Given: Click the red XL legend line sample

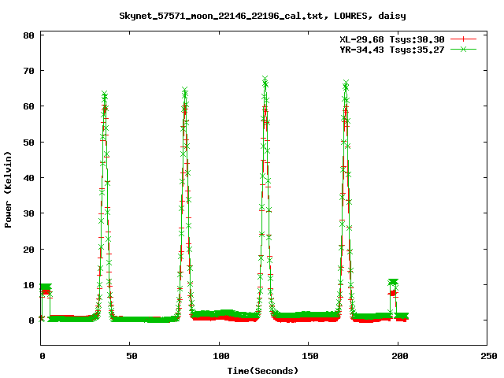Looking at the screenshot, I should pos(463,39).
